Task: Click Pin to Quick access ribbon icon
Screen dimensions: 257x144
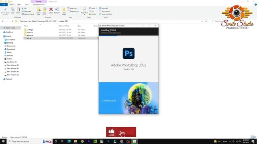Action: coord(5,11)
